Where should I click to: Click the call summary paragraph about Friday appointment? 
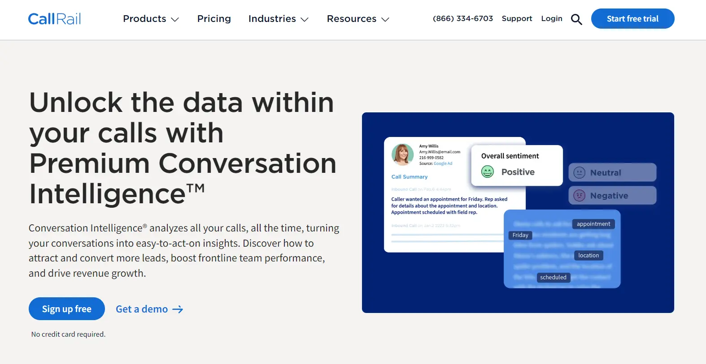[x=449, y=206]
